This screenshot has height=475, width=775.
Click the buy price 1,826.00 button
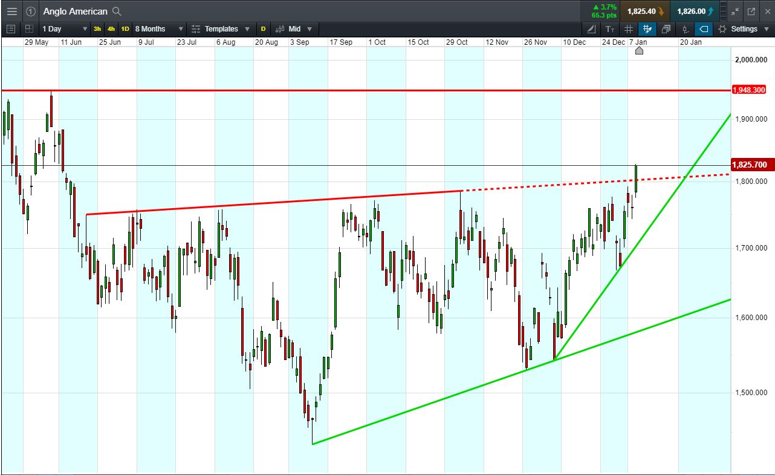(x=695, y=11)
